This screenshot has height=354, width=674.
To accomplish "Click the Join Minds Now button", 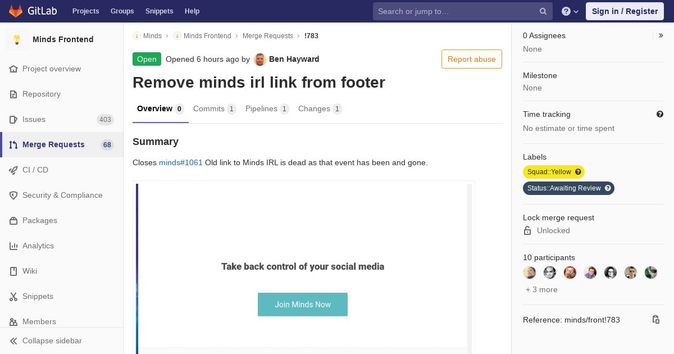I will click(303, 305).
